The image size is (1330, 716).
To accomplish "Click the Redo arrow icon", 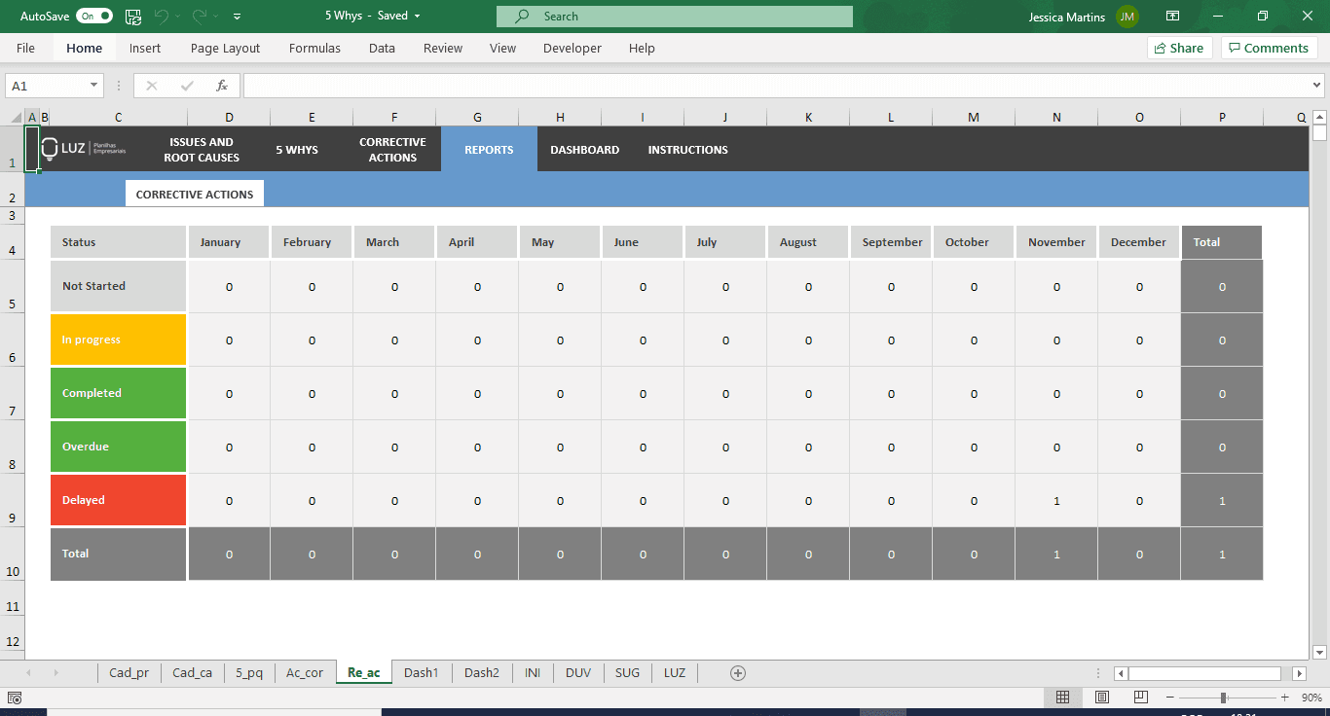I will (200, 17).
